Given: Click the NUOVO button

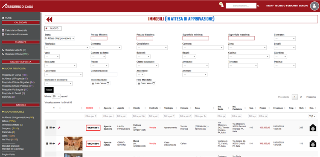Looking at the screenshot, I should (x=53, y=29).
